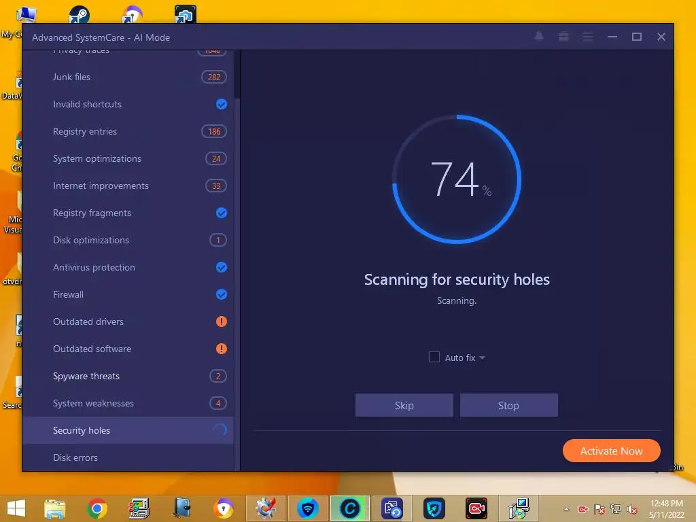Open the Wi-Fi shield taskbar app
This screenshot has width=696, height=522.
(x=307, y=508)
